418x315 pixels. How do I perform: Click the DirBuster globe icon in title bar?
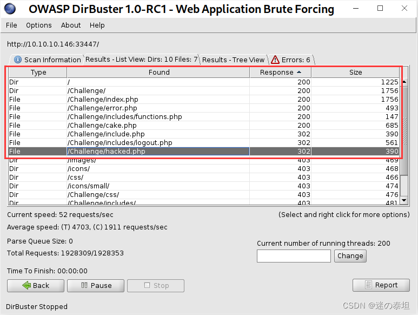(10, 9)
